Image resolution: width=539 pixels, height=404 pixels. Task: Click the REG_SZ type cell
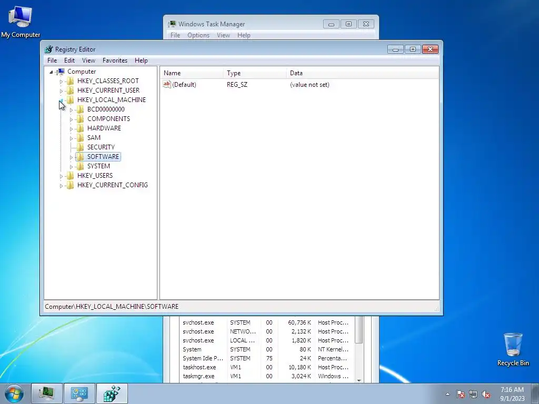(237, 85)
